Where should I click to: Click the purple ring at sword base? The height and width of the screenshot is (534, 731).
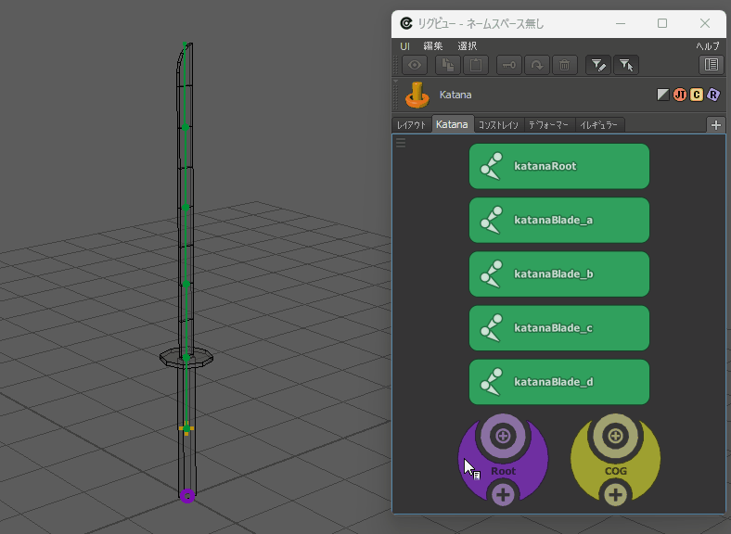click(x=187, y=496)
